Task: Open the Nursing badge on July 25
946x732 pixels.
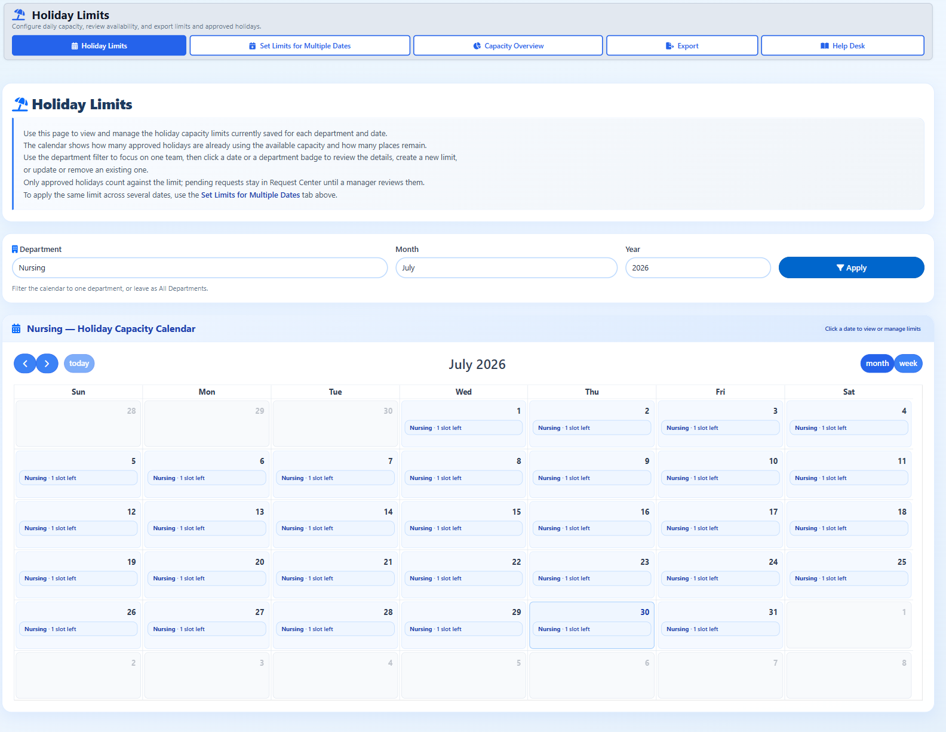Action: click(849, 579)
